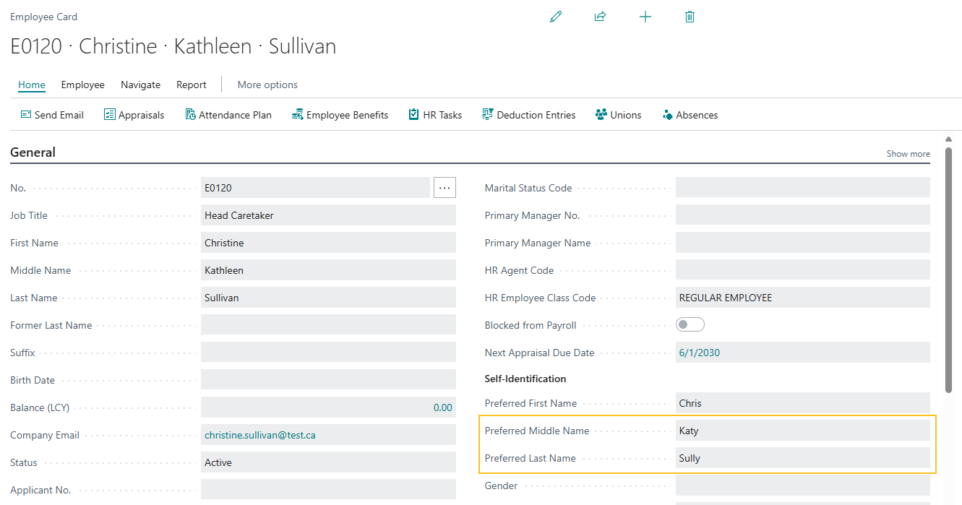Click the christine.sullivan@test.ca email link
The height and width of the screenshot is (505, 962).
(262, 434)
